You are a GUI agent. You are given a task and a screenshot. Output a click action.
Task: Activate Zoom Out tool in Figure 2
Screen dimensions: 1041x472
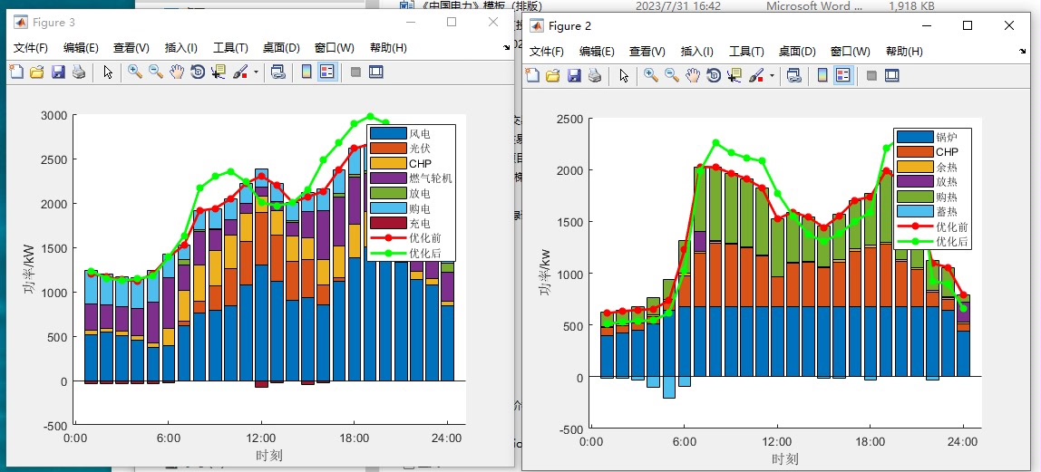click(672, 75)
